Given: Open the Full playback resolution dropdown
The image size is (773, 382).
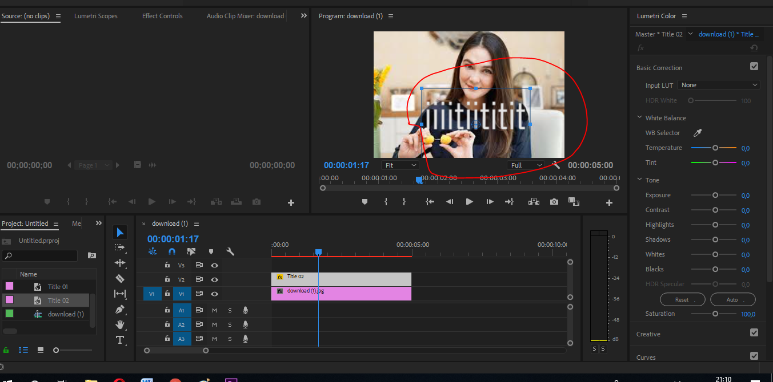Looking at the screenshot, I should (x=526, y=165).
